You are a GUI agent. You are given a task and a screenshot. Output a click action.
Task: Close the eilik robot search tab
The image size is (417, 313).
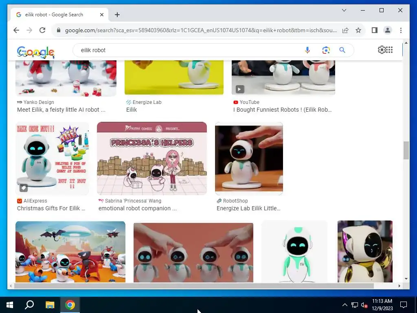101,15
